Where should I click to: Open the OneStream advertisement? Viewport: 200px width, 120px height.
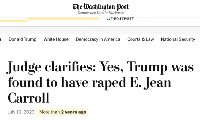(120, 19)
